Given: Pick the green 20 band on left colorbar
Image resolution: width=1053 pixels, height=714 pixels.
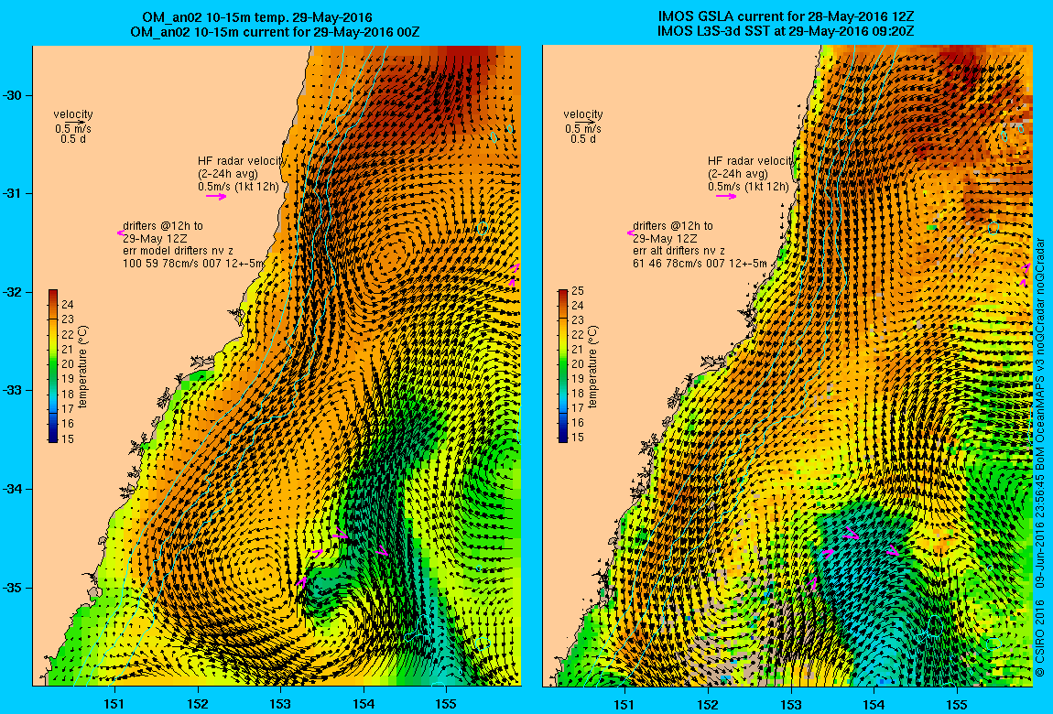Looking at the screenshot, I should [x=53, y=364].
